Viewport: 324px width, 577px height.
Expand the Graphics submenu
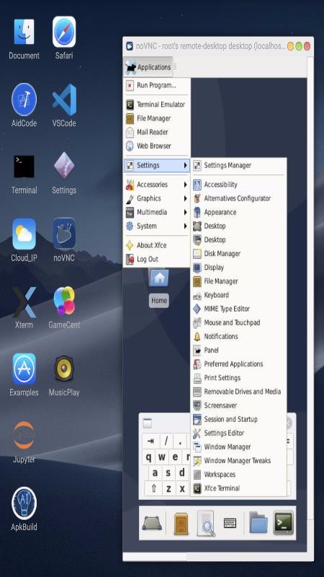[x=157, y=198]
